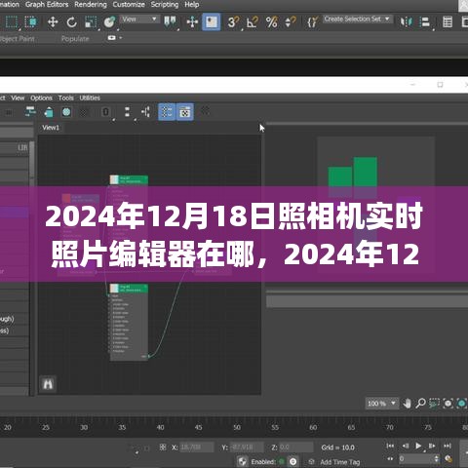Open the Graph Editors menu

(47, 5)
